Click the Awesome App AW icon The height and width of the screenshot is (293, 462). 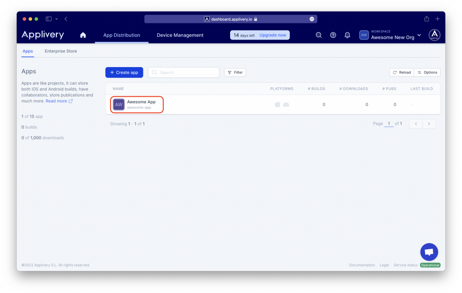[x=119, y=104]
